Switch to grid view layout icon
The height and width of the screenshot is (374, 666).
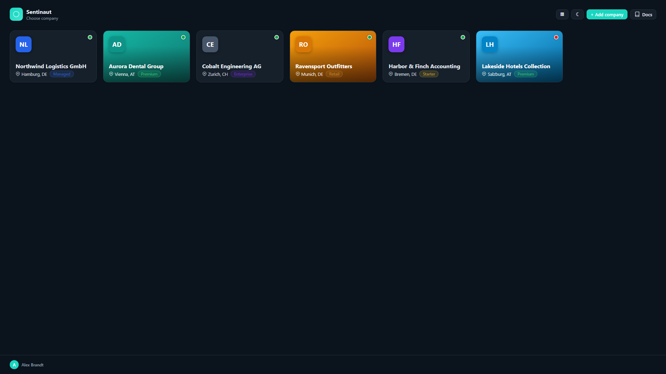coord(562,15)
